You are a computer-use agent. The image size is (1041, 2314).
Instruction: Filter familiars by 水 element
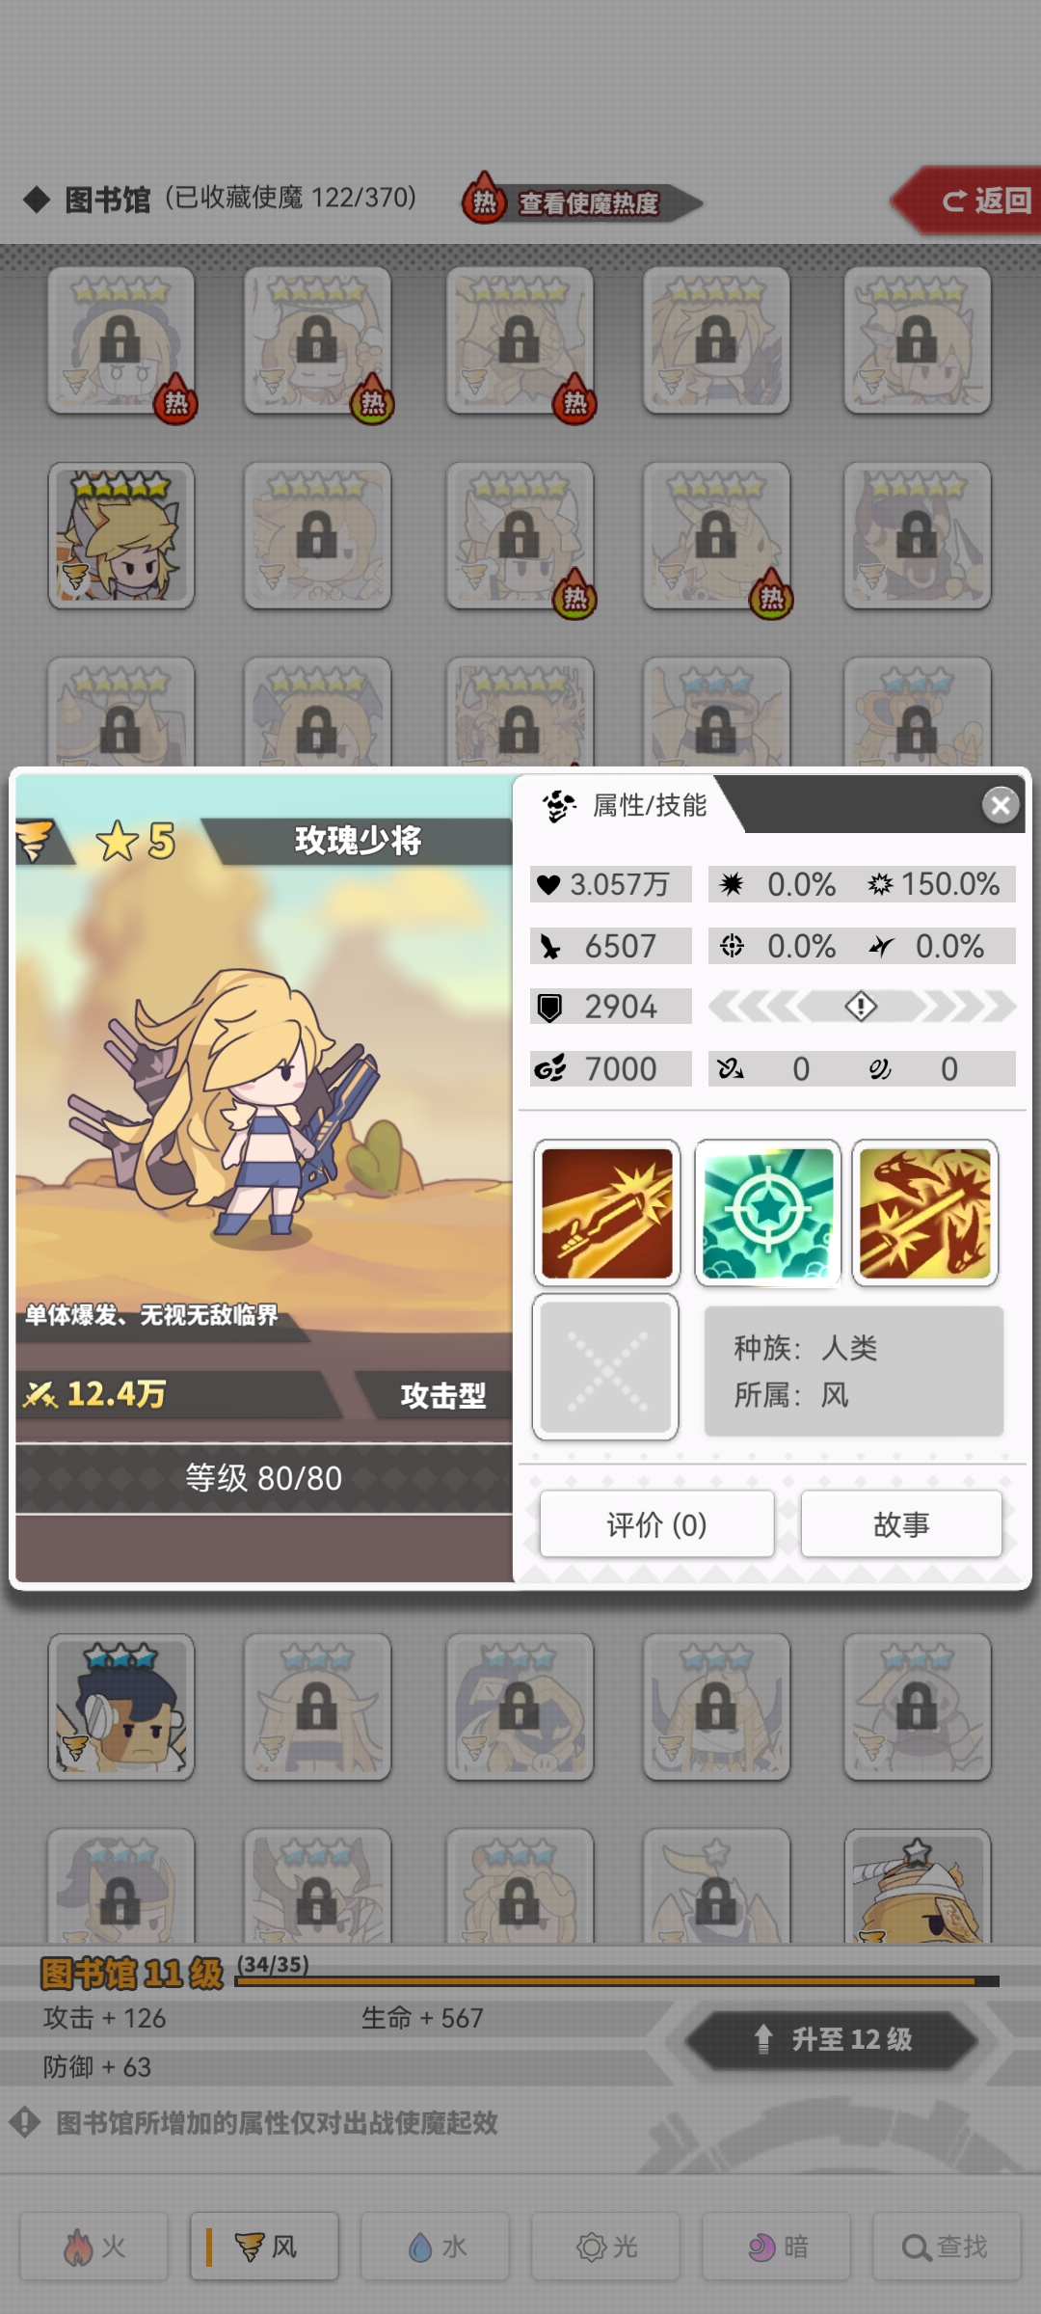point(435,2247)
